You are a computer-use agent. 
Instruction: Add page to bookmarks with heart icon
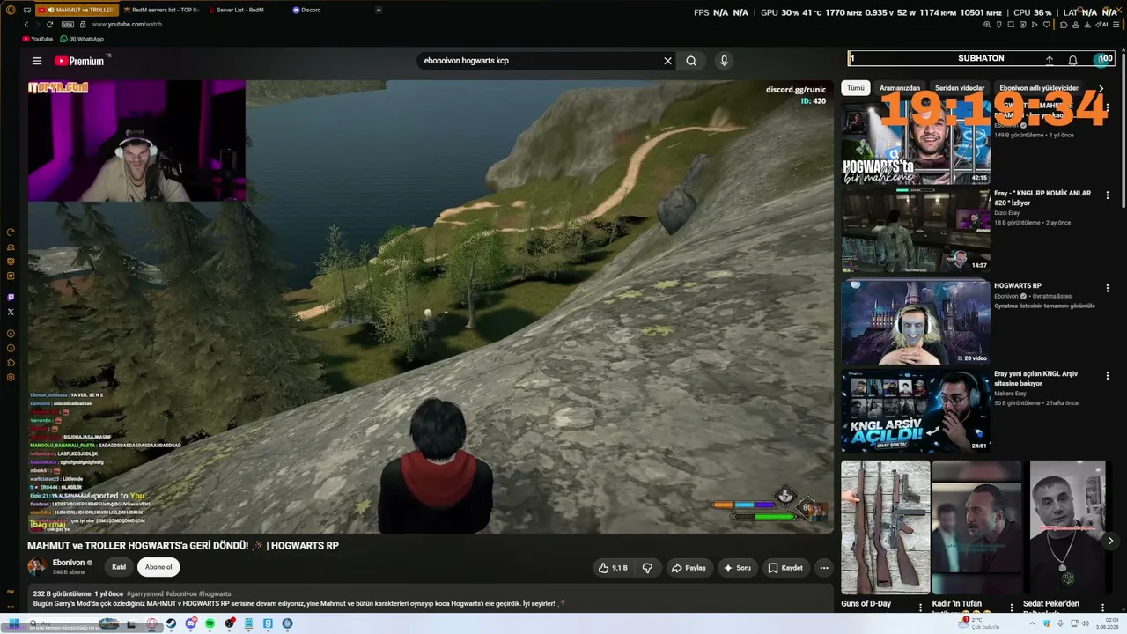click(x=1046, y=25)
